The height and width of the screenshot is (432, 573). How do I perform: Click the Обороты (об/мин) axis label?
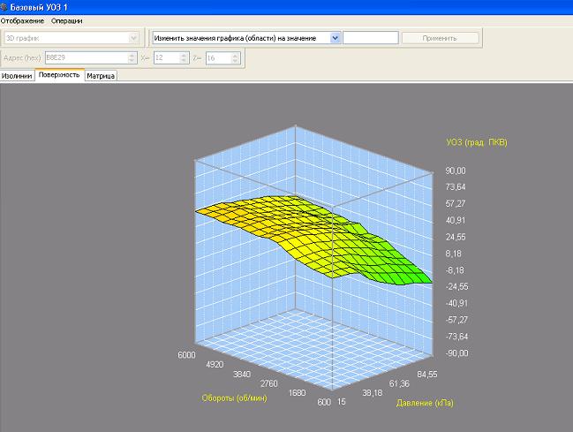(x=232, y=397)
